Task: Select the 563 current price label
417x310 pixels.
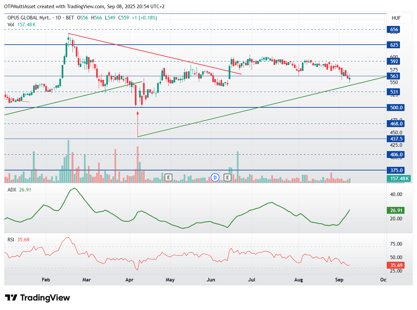Action: point(394,76)
